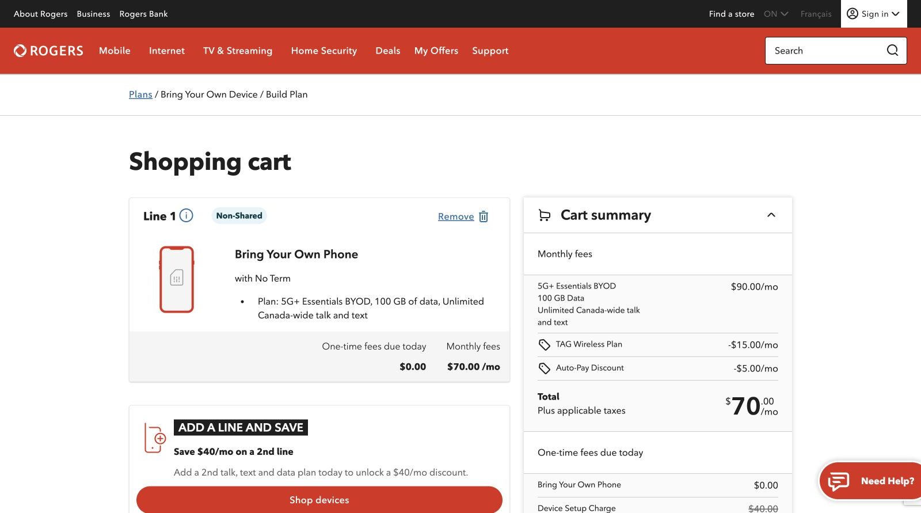This screenshot has height=513, width=921.
Task: Click the Non-Shared badge on Line 1
Action: [x=239, y=215]
